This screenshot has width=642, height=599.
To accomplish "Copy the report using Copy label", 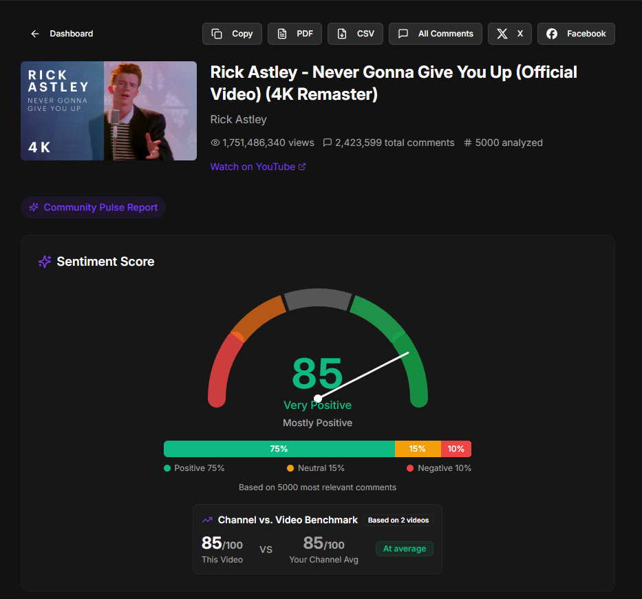I will click(242, 34).
